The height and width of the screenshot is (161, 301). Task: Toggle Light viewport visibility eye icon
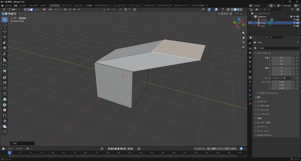[294, 26]
